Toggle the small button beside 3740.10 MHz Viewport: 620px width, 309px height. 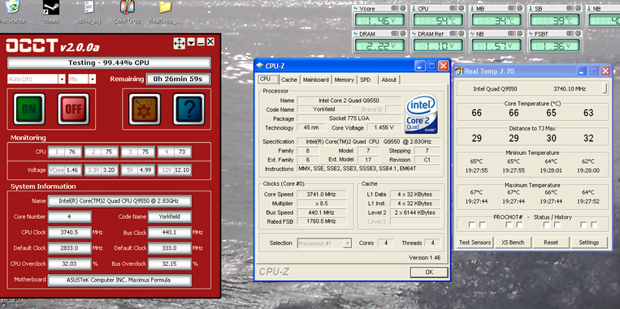click(605, 88)
